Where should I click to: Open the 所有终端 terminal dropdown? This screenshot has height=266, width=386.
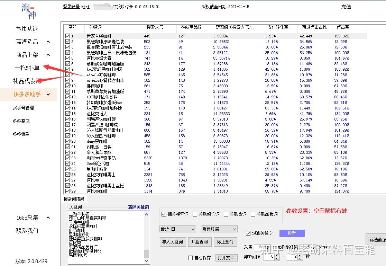(219, 229)
